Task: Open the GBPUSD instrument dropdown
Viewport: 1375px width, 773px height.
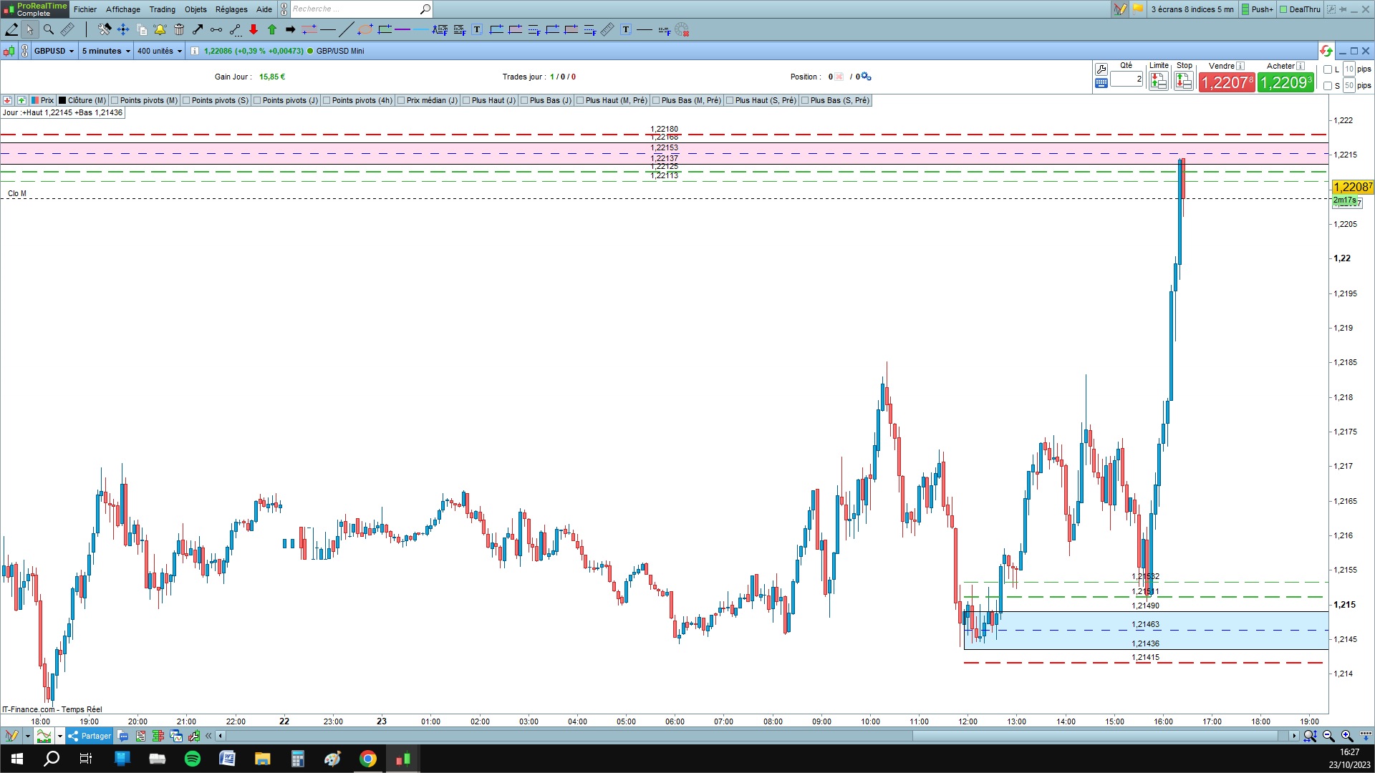Action: click(54, 51)
